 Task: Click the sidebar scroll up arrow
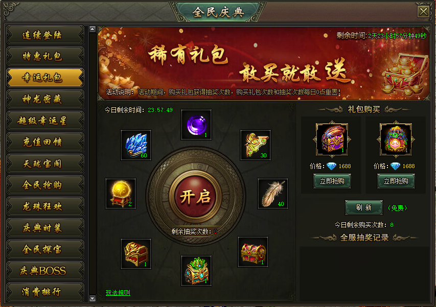point(93,29)
